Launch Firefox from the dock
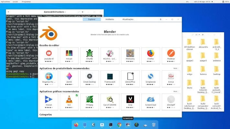The height and width of the screenshot is (129, 230). [x=76, y=125]
